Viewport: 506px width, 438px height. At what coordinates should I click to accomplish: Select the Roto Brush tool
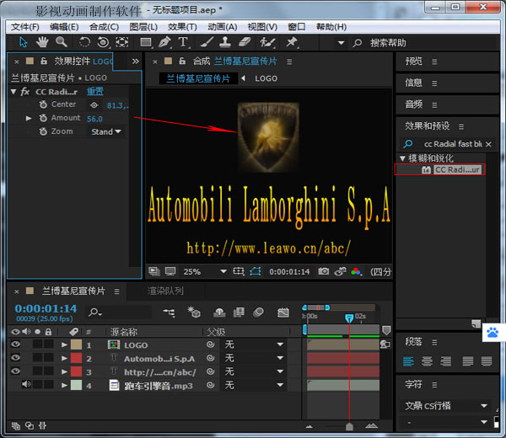(x=267, y=42)
